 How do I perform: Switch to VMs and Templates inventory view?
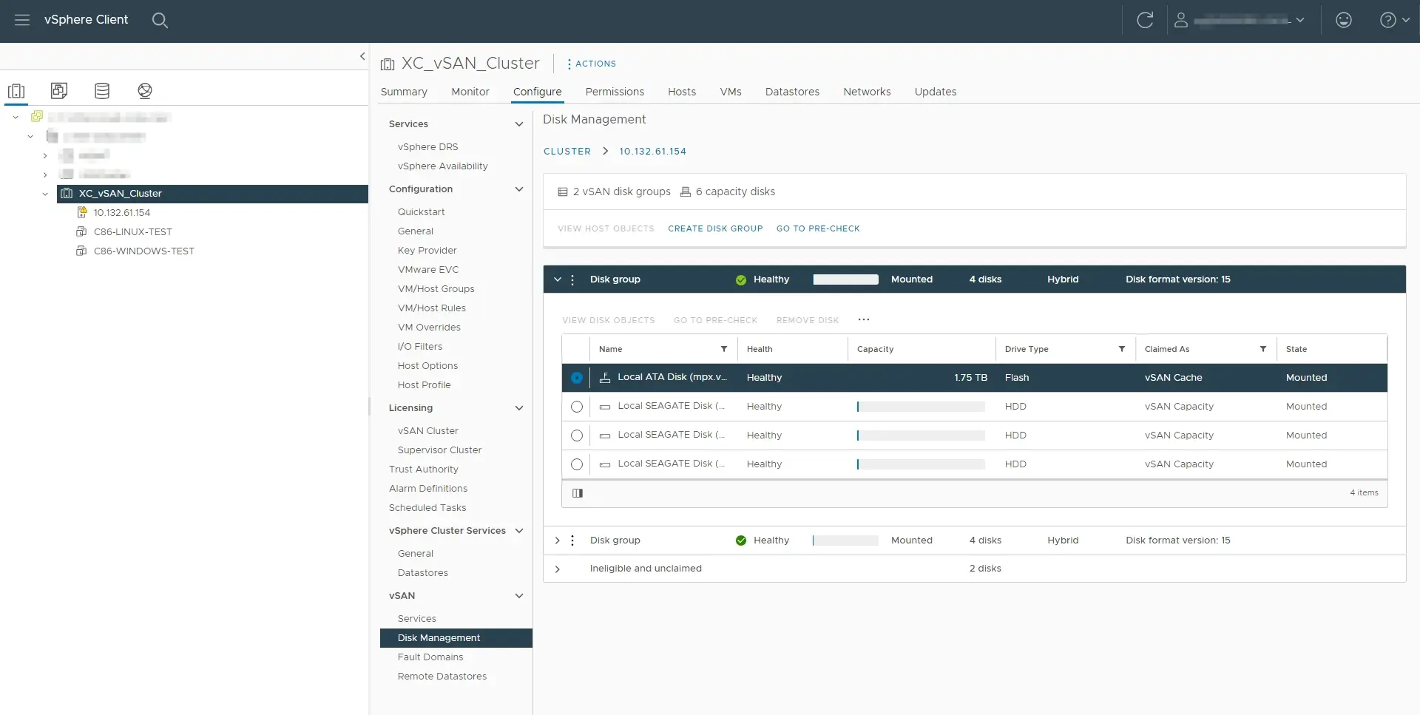[x=59, y=91]
